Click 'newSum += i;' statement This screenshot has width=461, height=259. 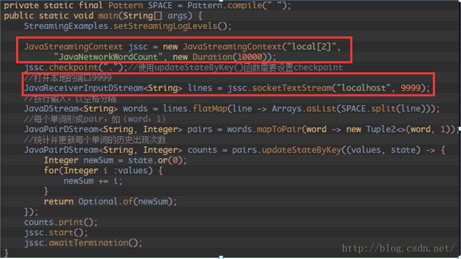(93, 181)
